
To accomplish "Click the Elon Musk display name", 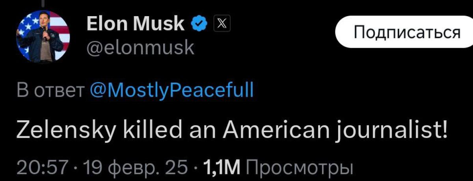I will (x=135, y=25).
